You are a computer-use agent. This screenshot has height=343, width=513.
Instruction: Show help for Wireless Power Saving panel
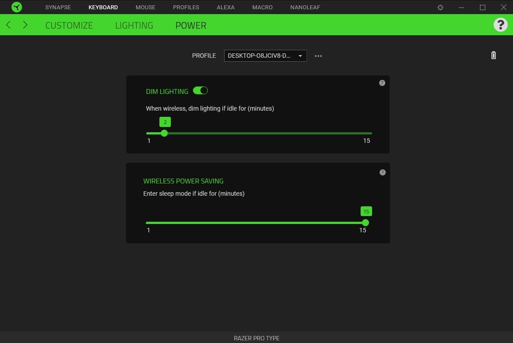tap(383, 172)
